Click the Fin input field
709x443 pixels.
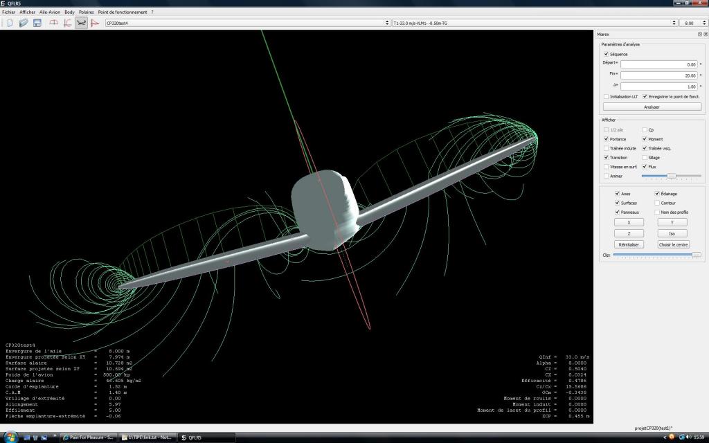click(x=659, y=75)
